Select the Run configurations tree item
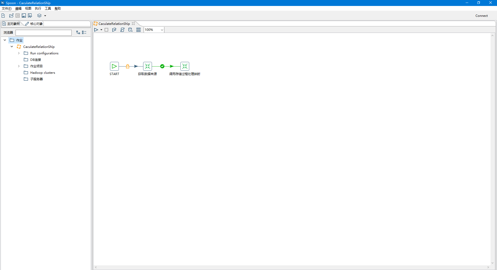The width and height of the screenshot is (497, 270). click(41, 53)
